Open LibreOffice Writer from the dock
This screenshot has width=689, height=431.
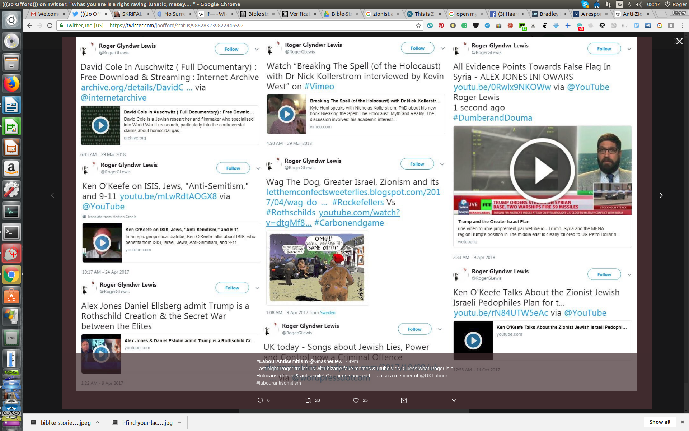click(11, 105)
